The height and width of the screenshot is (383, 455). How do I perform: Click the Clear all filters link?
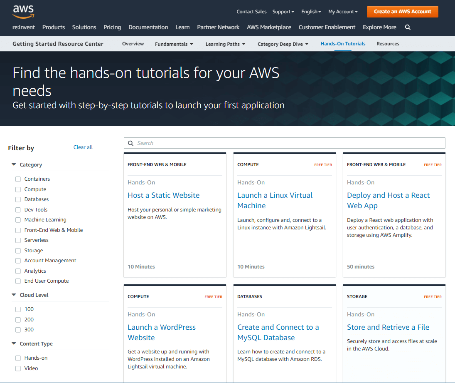tap(83, 147)
